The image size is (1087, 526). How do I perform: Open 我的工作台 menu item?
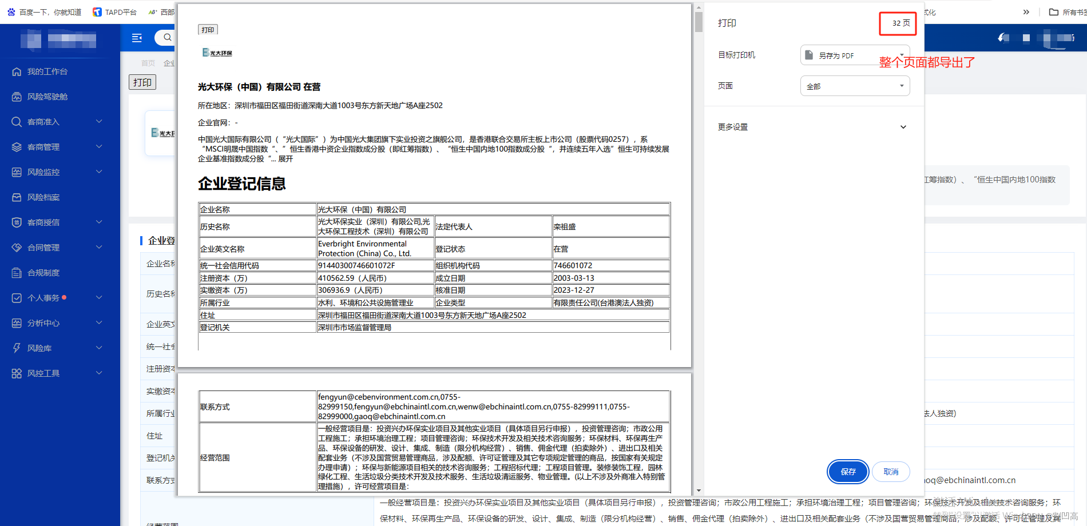coord(47,71)
